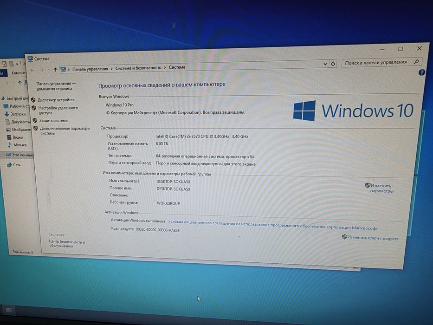The image size is (433, 325).
Task: Click the computer icon in address bar
Action: 63,69
